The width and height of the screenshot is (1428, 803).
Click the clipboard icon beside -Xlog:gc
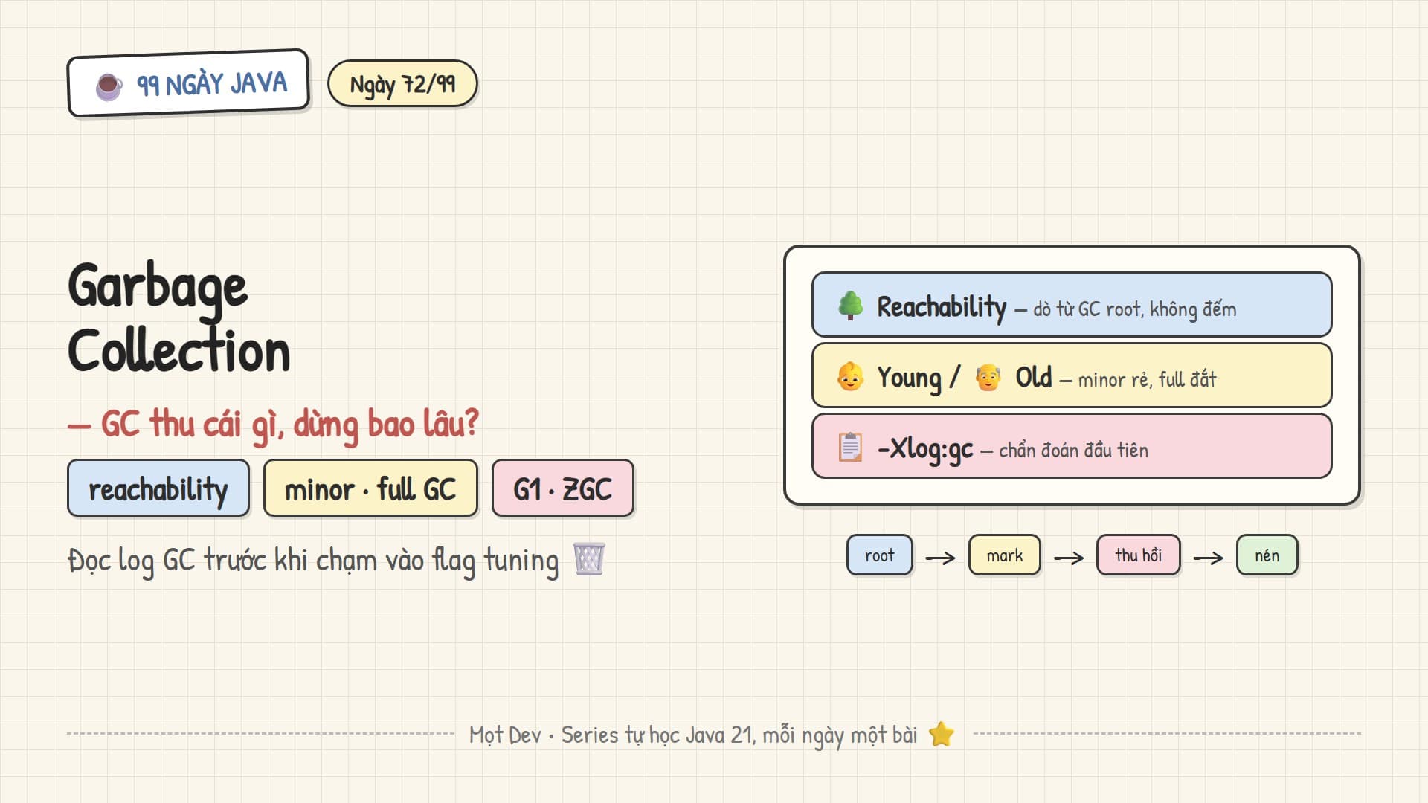click(850, 448)
